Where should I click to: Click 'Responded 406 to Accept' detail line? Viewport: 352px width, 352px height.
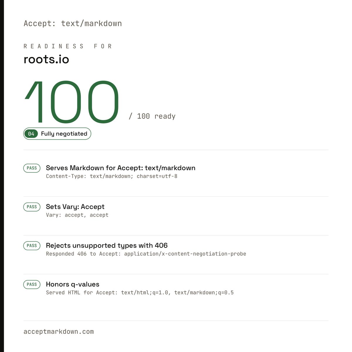(146, 254)
